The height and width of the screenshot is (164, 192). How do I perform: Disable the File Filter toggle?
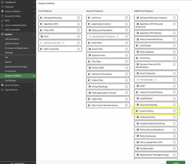89,62
